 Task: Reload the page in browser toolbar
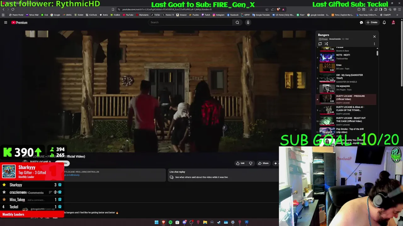13,9
